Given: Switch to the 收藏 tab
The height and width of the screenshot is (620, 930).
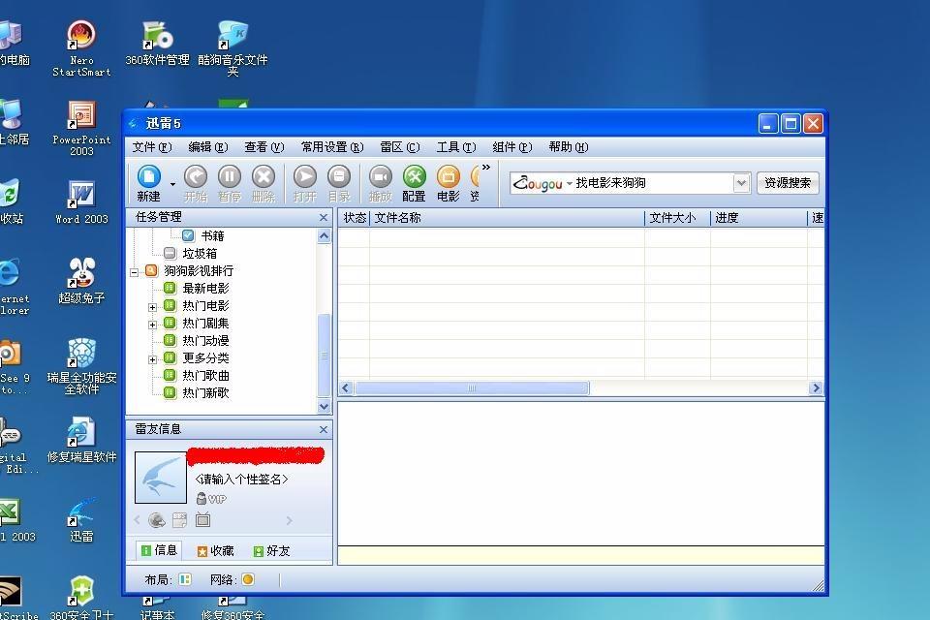Looking at the screenshot, I should coord(216,550).
